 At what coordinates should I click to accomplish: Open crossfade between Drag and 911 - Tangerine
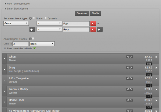[x=149, y=75]
